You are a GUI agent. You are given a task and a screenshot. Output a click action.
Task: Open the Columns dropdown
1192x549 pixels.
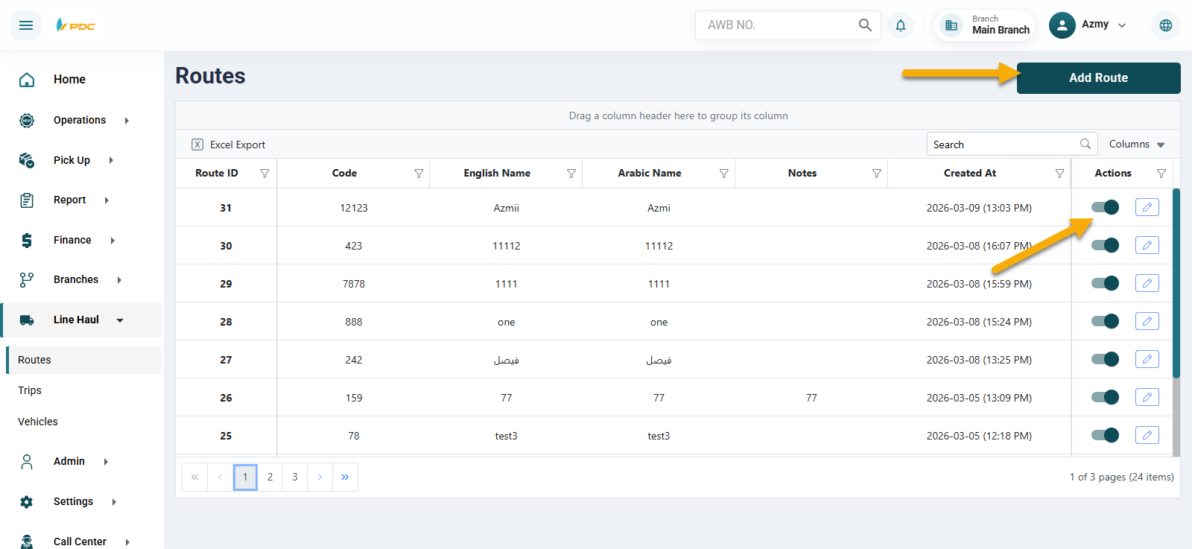pyautogui.click(x=1137, y=145)
